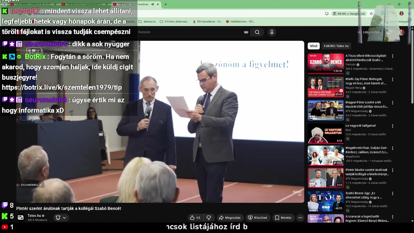The image size is (414, 233).
Task: Select the Feltöltő: Telex.hu filter chip
Action: [336, 46]
